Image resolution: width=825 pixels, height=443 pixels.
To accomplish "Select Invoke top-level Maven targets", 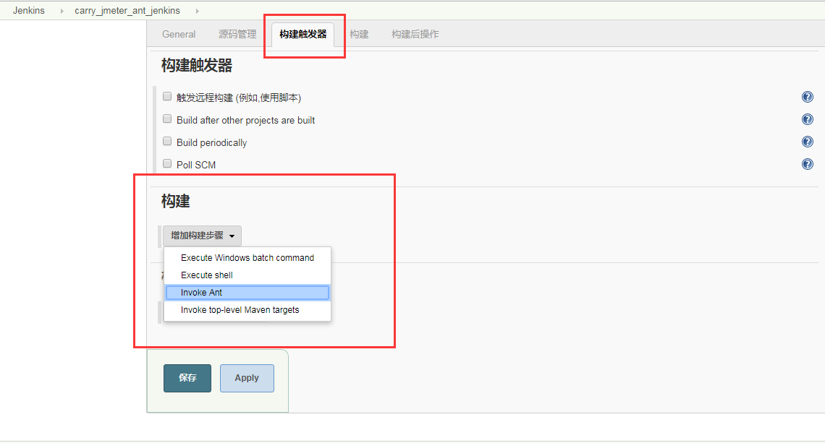I will click(x=247, y=310).
